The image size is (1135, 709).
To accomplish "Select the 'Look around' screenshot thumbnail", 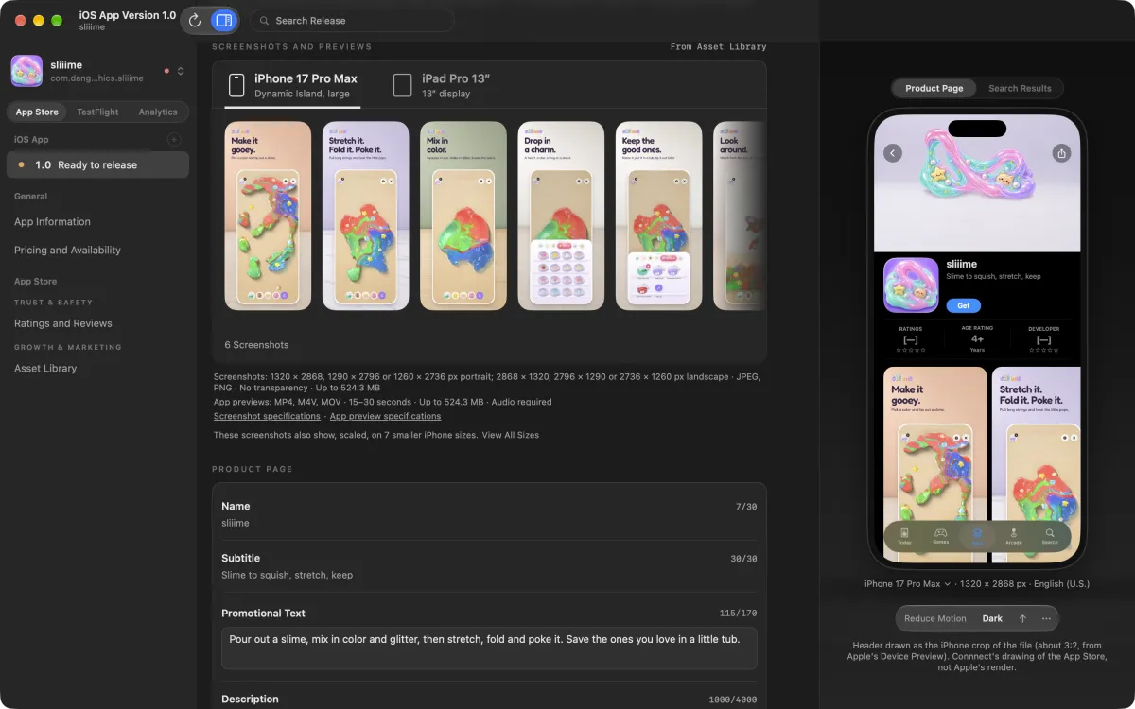I will coord(740,216).
